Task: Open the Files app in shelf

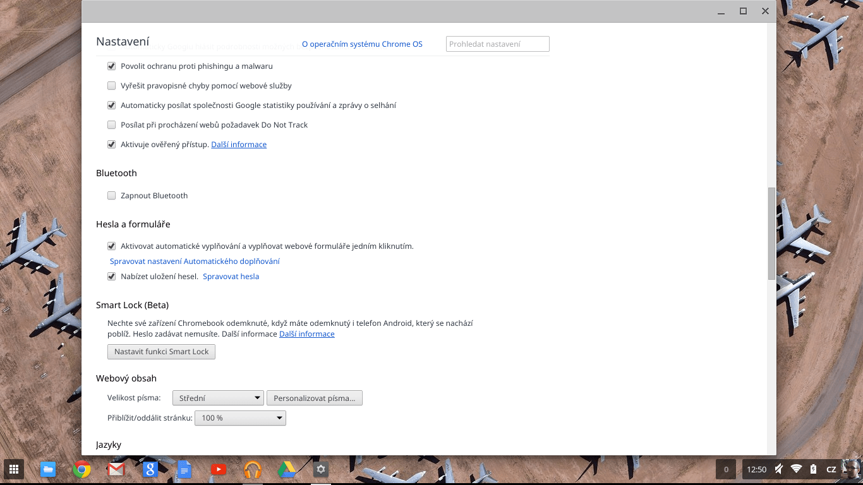Action: (47, 469)
